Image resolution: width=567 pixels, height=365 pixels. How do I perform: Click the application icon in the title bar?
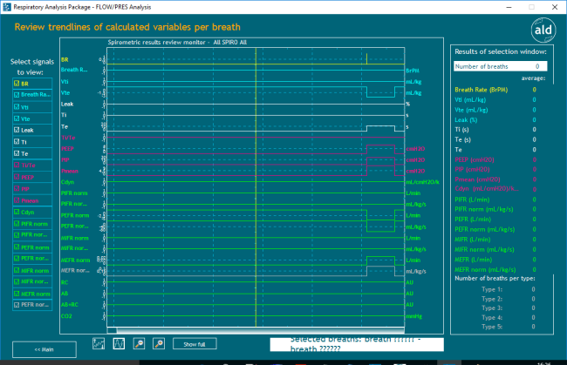7,6
